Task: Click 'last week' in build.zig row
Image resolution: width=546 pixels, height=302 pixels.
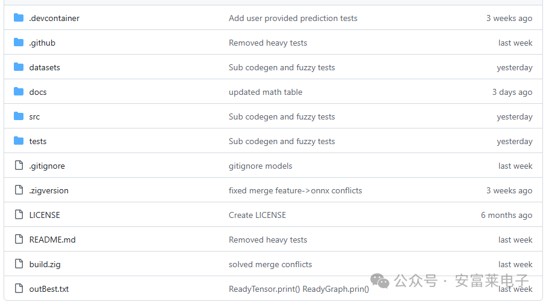Action: 515,265
